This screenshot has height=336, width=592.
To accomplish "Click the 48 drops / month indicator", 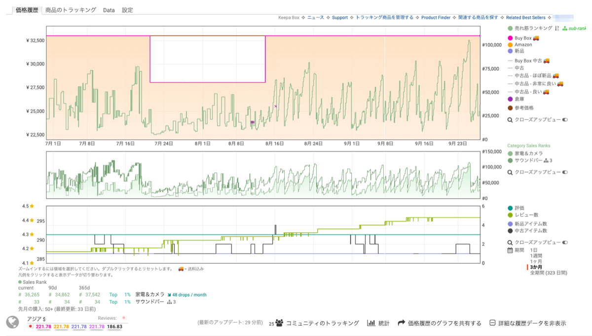I will click(x=186, y=295).
